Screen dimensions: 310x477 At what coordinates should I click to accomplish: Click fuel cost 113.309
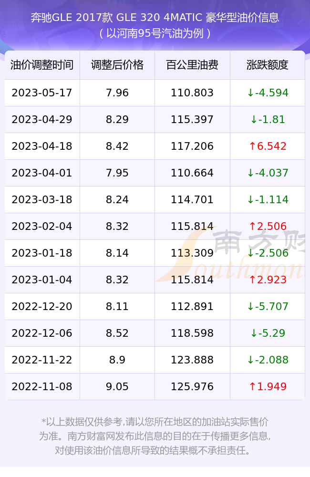tap(192, 253)
